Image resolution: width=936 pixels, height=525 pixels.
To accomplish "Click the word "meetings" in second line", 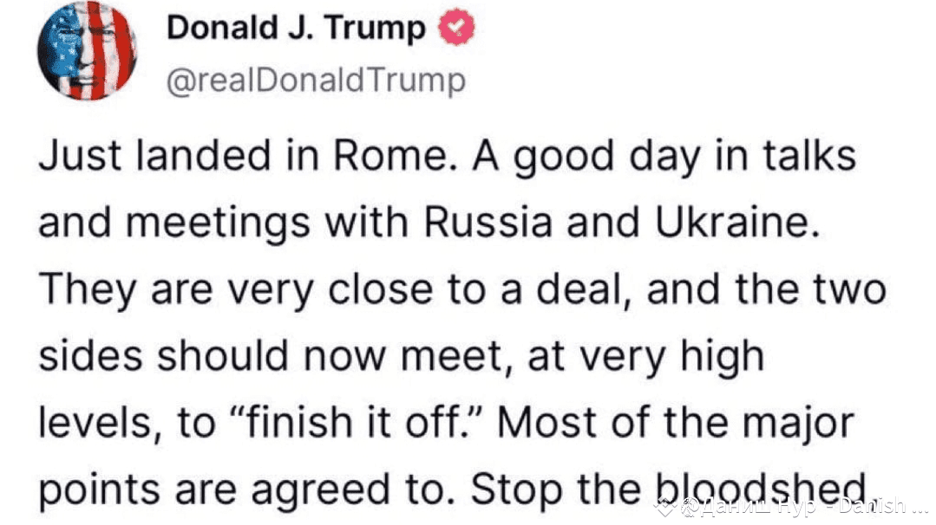I will pyautogui.click(x=218, y=223).
